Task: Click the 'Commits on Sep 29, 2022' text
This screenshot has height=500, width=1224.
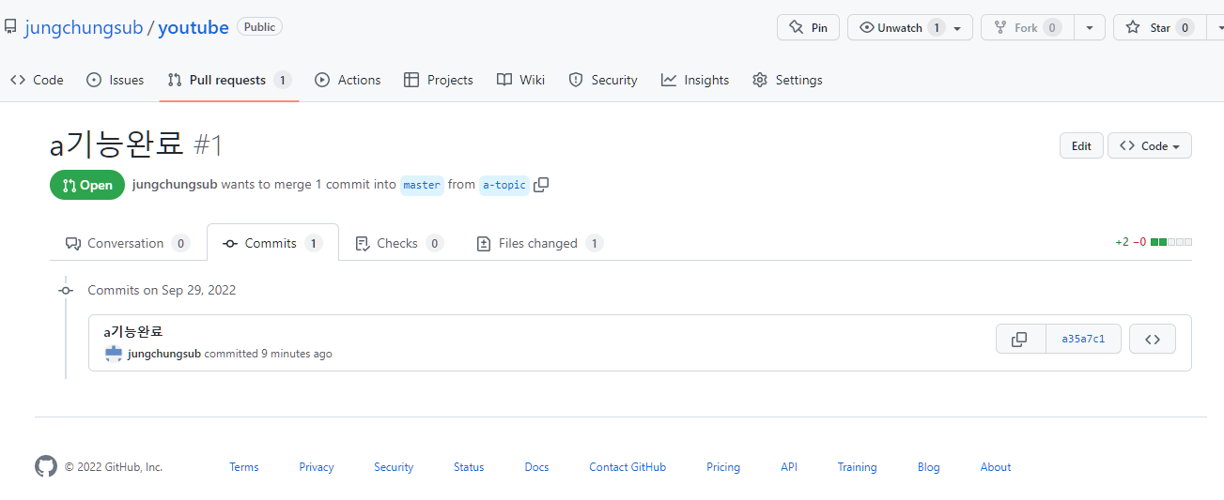Action: tap(162, 290)
